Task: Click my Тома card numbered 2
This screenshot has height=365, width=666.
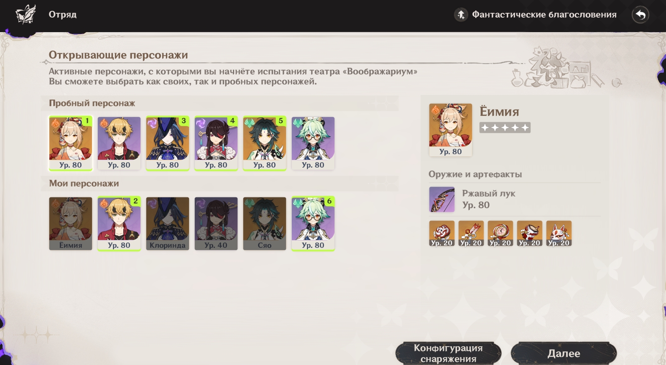Action: [119, 224]
